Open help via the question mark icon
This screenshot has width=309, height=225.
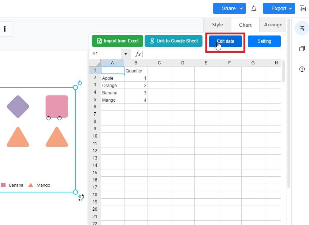[302, 69]
